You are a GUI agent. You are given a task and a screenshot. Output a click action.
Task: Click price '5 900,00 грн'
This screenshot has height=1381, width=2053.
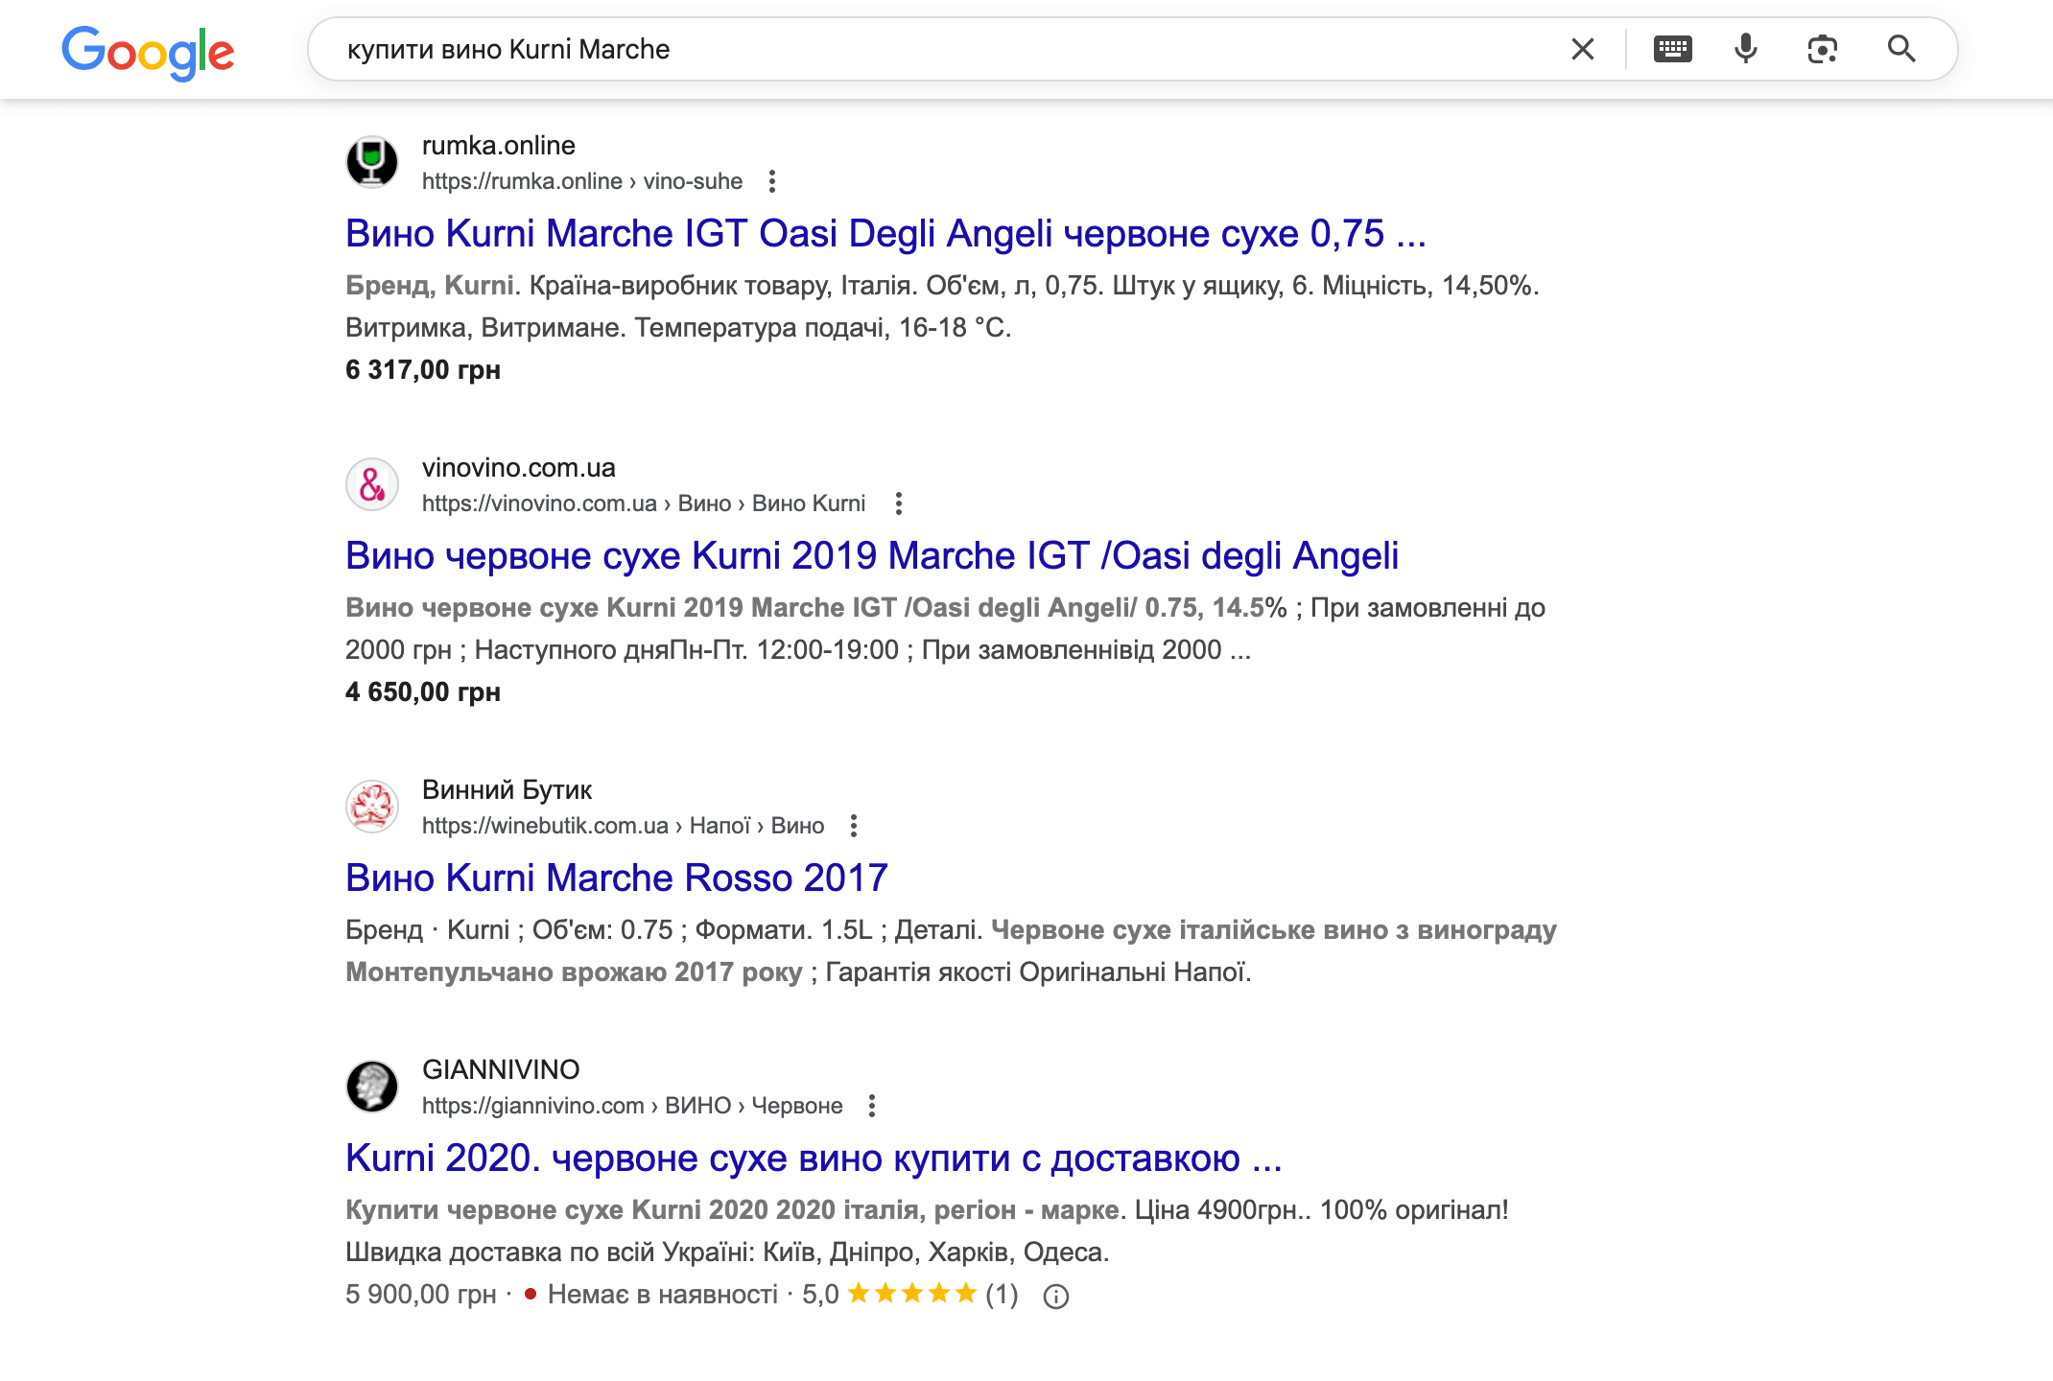pyautogui.click(x=421, y=1294)
